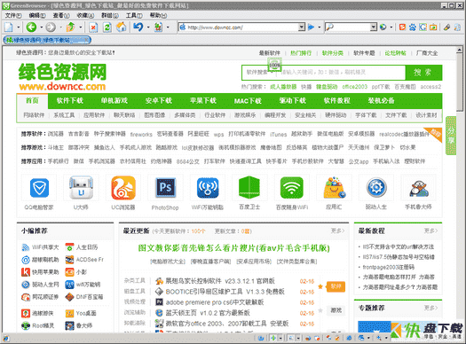The image size is (466, 344).
Task: Switch to 软件下载 navigation tab
Action: (70, 100)
